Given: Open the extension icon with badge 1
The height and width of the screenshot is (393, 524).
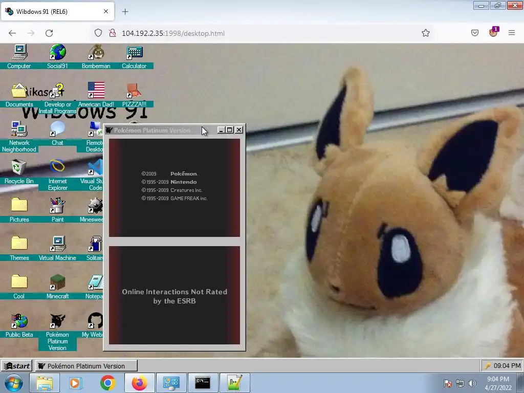Looking at the screenshot, I should (493, 32).
